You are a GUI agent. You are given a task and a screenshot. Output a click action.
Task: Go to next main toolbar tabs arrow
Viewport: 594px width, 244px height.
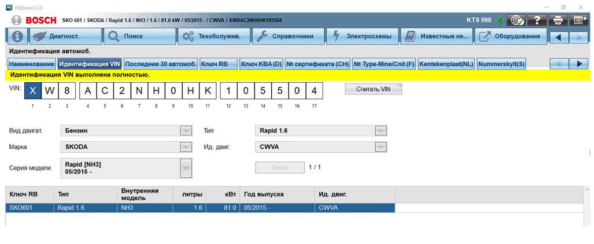[x=578, y=37]
